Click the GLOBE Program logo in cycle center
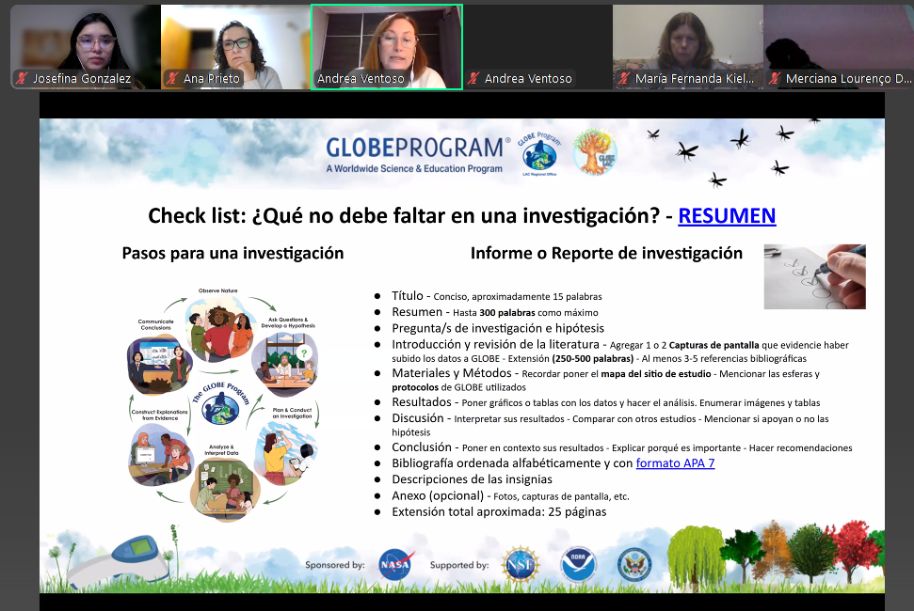Image resolution: width=914 pixels, height=611 pixels. pyautogui.click(x=221, y=402)
